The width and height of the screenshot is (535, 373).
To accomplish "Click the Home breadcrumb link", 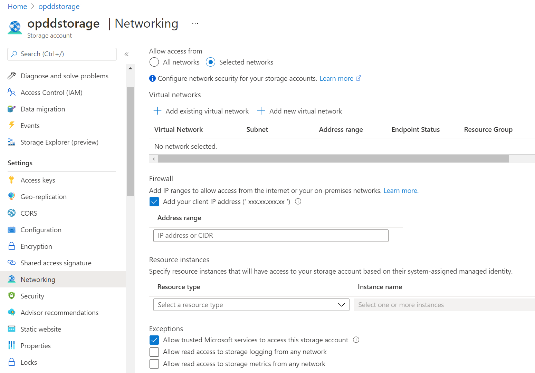I will [x=17, y=6].
